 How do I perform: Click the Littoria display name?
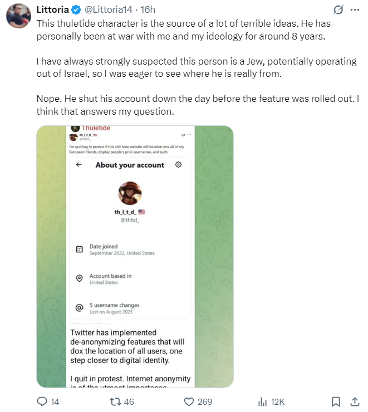coord(52,9)
